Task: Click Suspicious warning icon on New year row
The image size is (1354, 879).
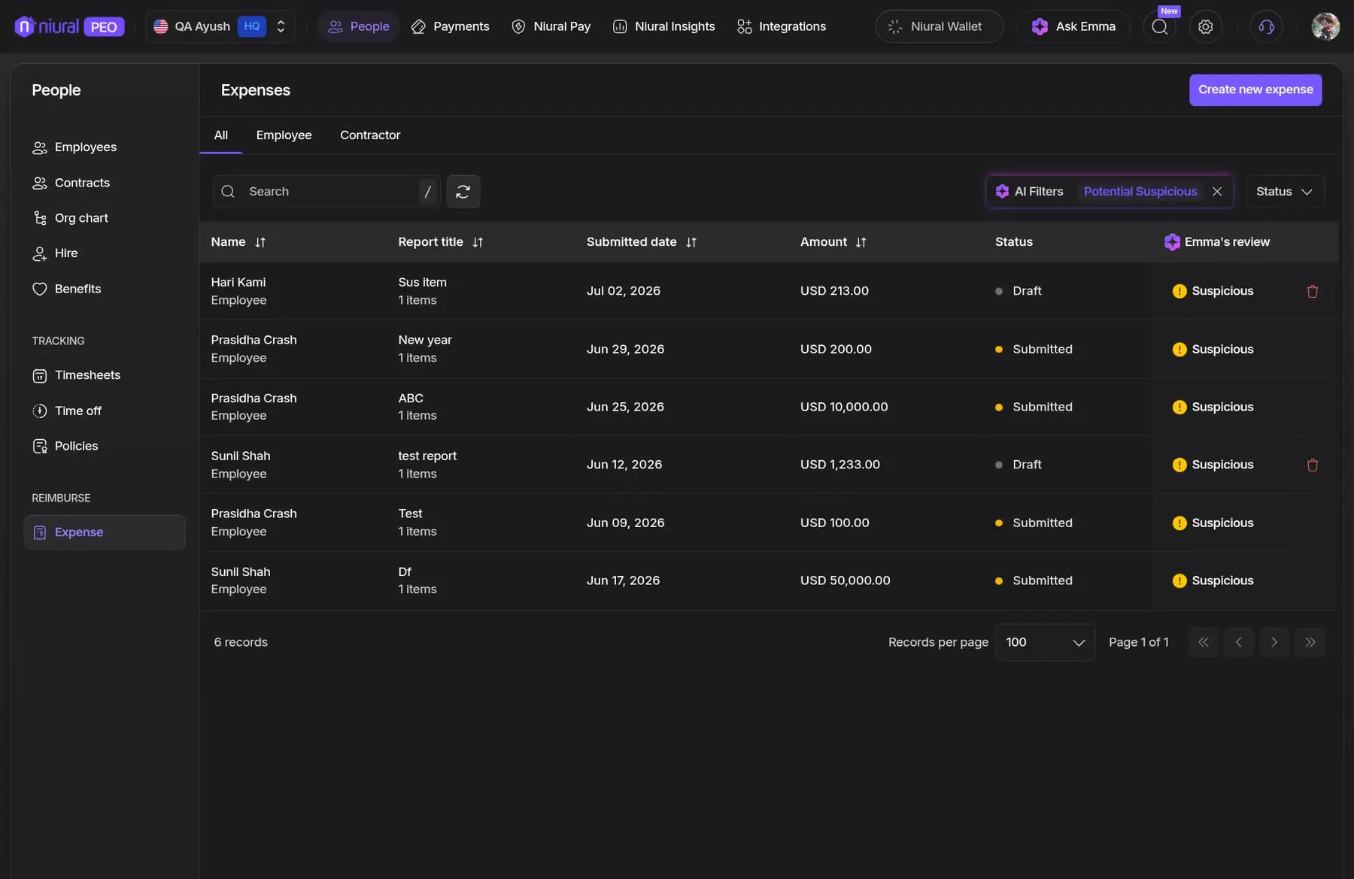Action: (x=1179, y=350)
